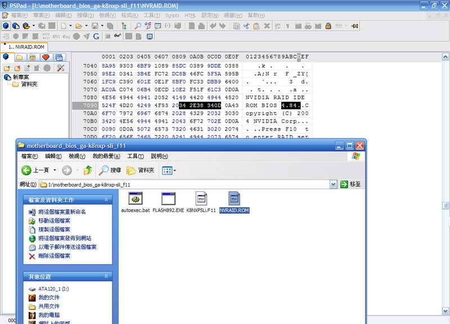Screen dimensions: 450x324
Task: Open the 工具 menu in Explorer
Action: (x=136, y=156)
